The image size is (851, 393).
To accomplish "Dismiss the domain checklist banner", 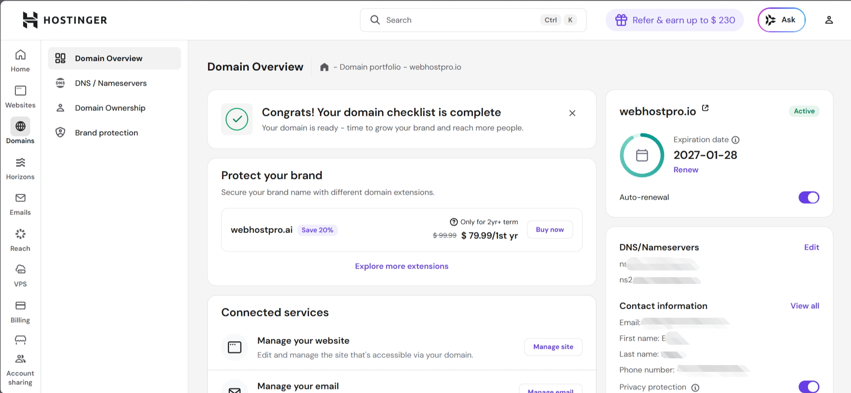I will 572,113.
